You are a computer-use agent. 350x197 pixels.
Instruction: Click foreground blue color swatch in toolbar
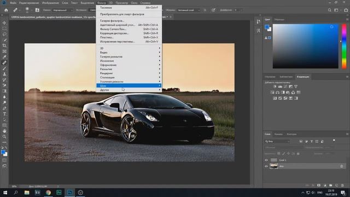pos(3,152)
